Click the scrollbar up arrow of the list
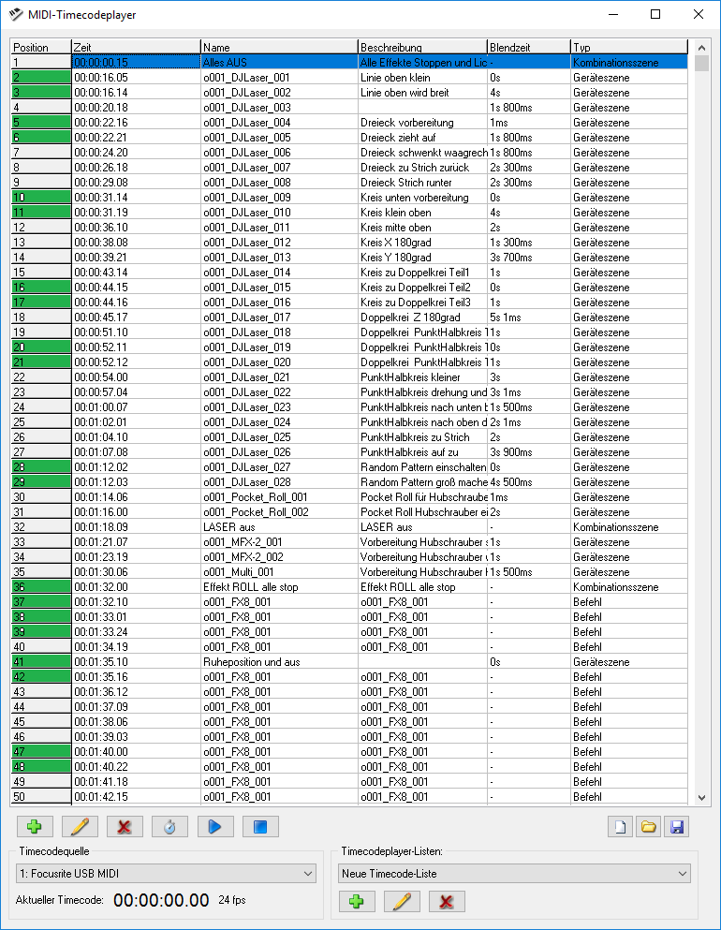 tap(701, 48)
